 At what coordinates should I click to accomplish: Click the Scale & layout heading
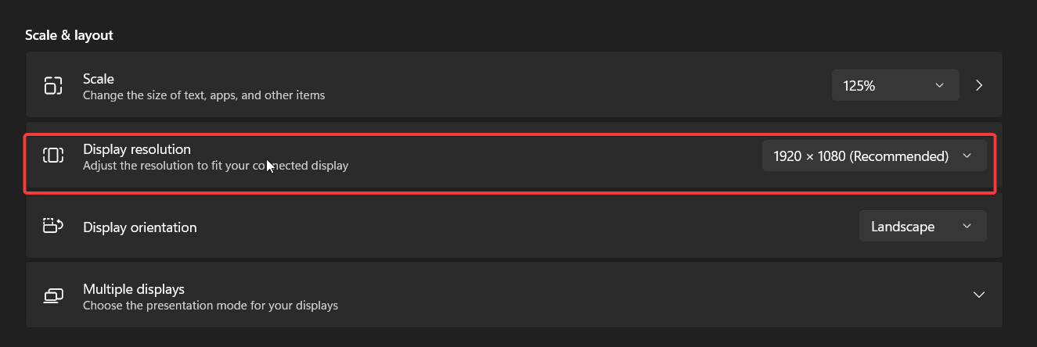pos(69,34)
